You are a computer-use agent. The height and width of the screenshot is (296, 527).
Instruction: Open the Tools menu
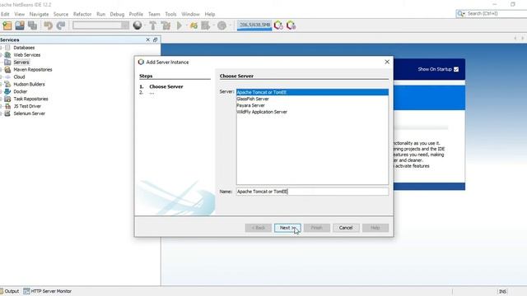coord(170,14)
